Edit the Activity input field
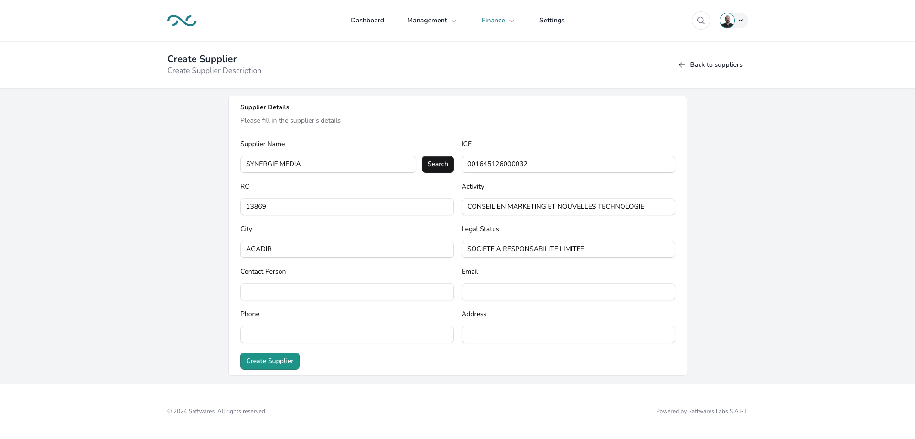This screenshot has width=915, height=439. point(568,207)
